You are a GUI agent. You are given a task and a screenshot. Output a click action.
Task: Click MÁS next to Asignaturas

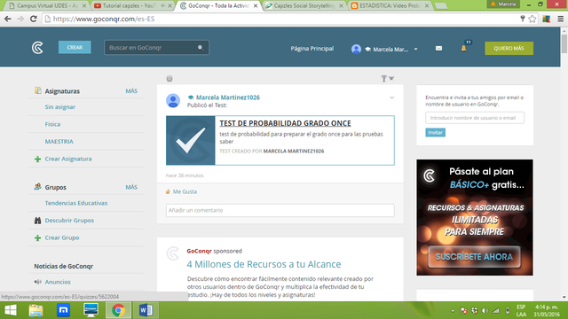tap(131, 91)
